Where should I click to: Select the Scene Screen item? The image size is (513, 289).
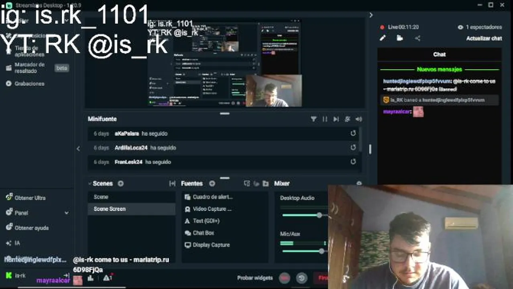(131, 209)
